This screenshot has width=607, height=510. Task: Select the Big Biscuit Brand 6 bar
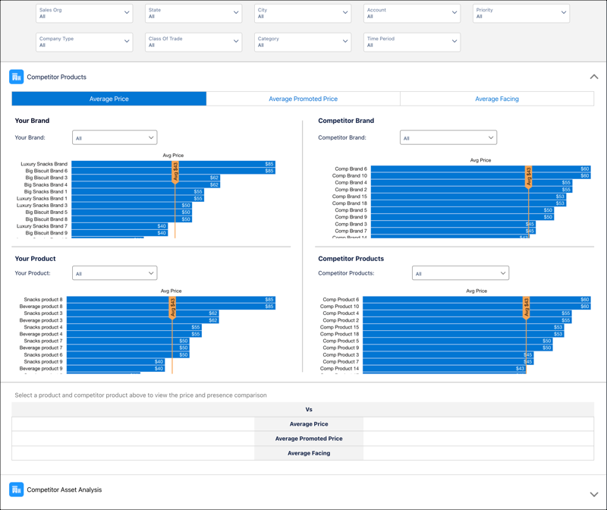(174, 171)
